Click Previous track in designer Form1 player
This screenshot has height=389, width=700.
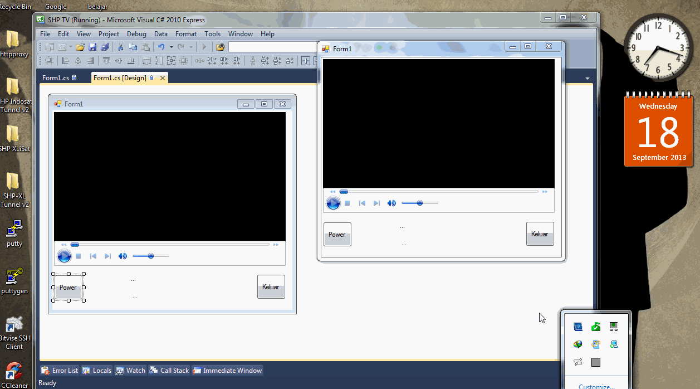coord(93,256)
